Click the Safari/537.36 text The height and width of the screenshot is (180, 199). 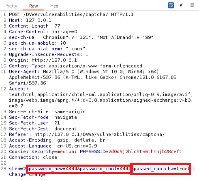point(28,83)
